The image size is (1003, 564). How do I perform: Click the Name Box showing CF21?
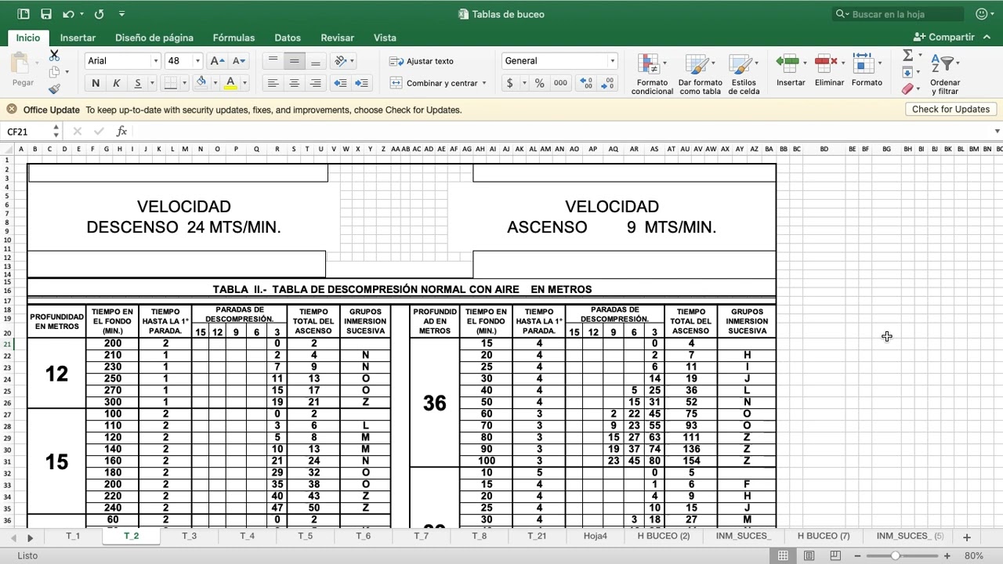(31, 132)
